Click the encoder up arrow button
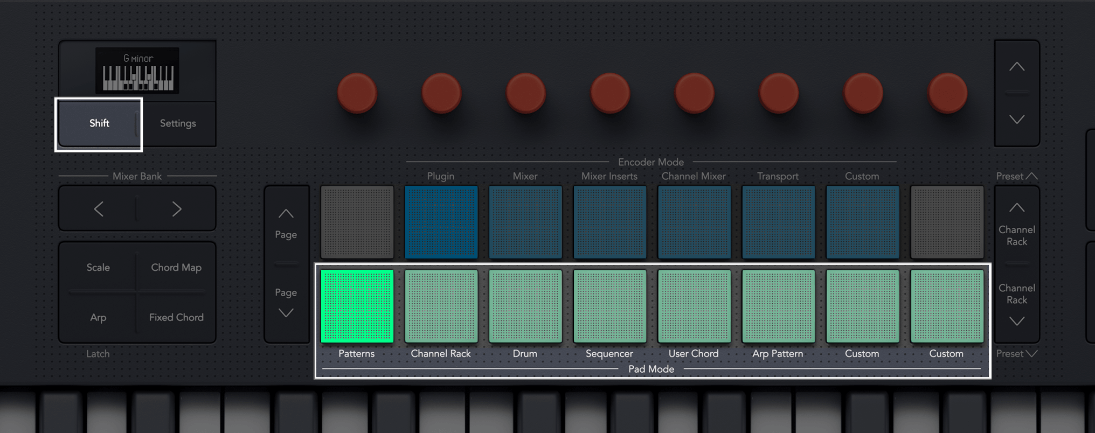The image size is (1095, 433). (x=1017, y=67)
